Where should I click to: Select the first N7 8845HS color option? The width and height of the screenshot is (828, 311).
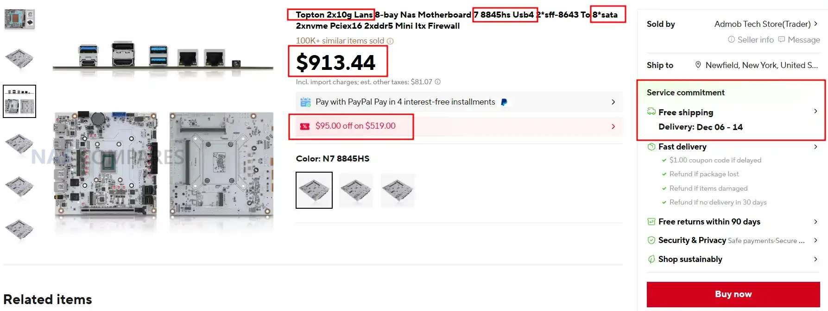(314, 190)
